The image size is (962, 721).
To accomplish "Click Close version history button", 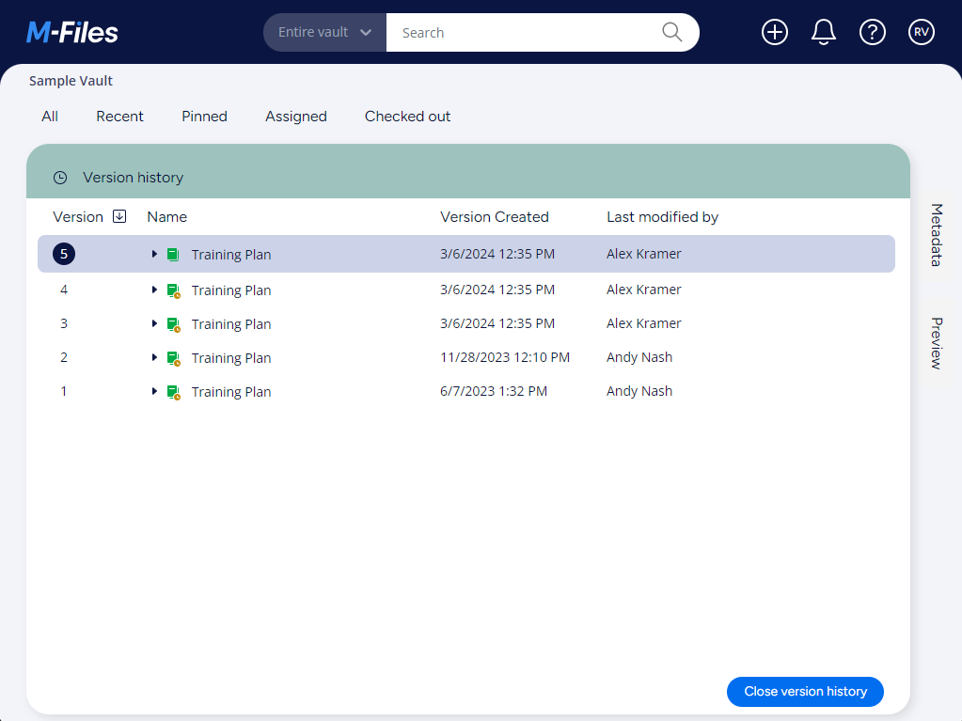I will click(x=805, y=691).
